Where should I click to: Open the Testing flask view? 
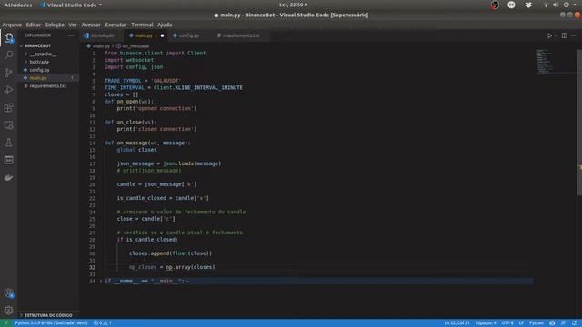8,143
